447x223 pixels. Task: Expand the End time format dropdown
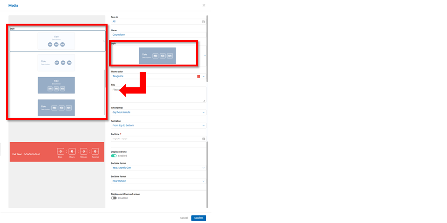[158, 181]
